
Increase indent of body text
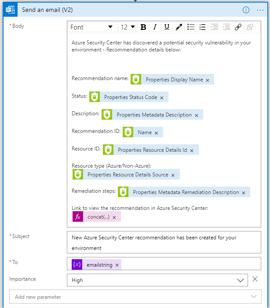coord(214,27)
